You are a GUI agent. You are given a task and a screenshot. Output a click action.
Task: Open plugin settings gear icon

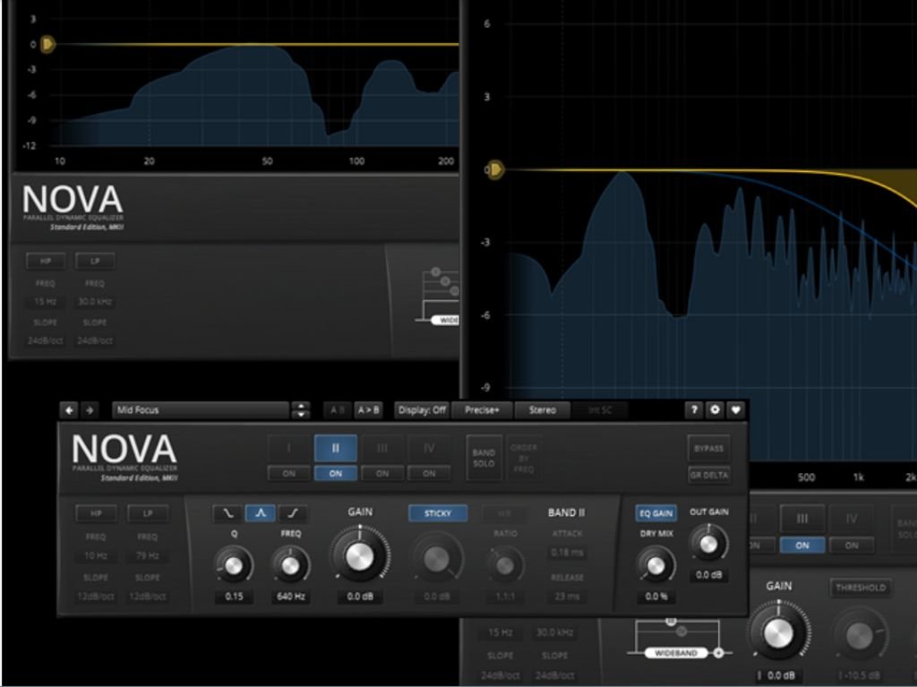[715, 409]
